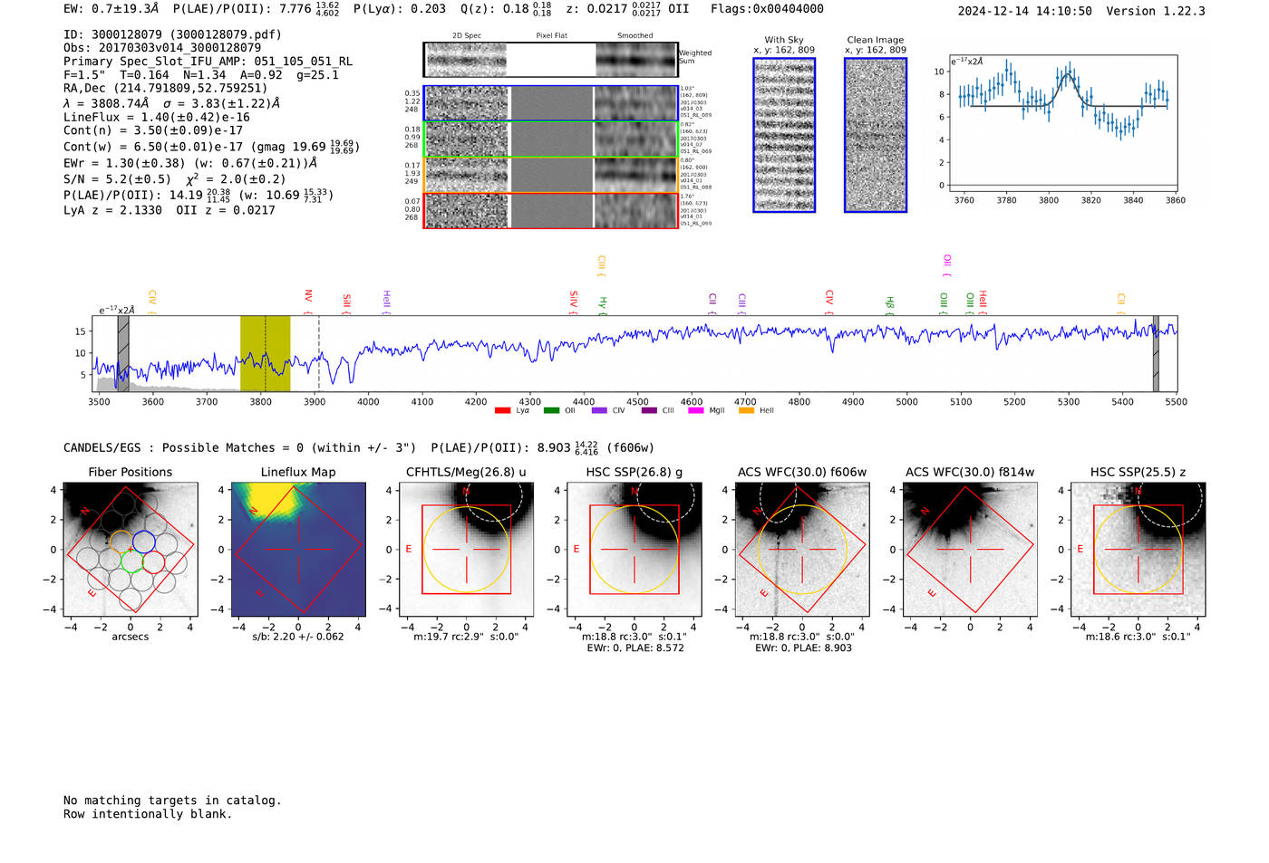Click the Q(z): 0.18 header value
Screen dimensions: 1269x863
point(507,9)
